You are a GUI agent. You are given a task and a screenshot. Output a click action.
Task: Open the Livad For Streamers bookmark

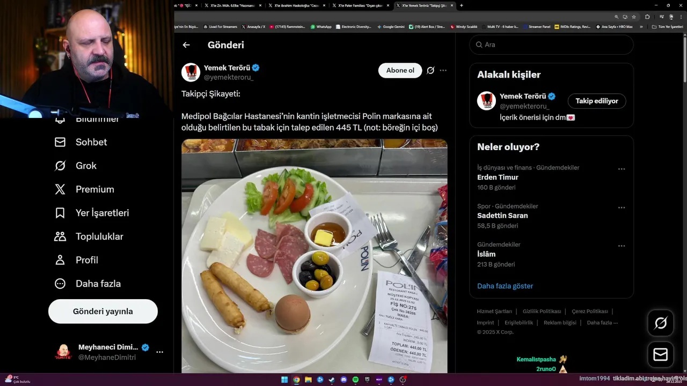[x=220, y=27]
